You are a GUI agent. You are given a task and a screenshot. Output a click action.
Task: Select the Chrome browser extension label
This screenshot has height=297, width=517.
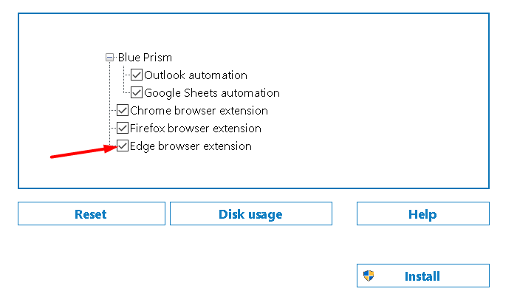coord(199,111)
